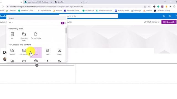
Task: Click the web part list scrollbar thumb
Action: [66, 31]
